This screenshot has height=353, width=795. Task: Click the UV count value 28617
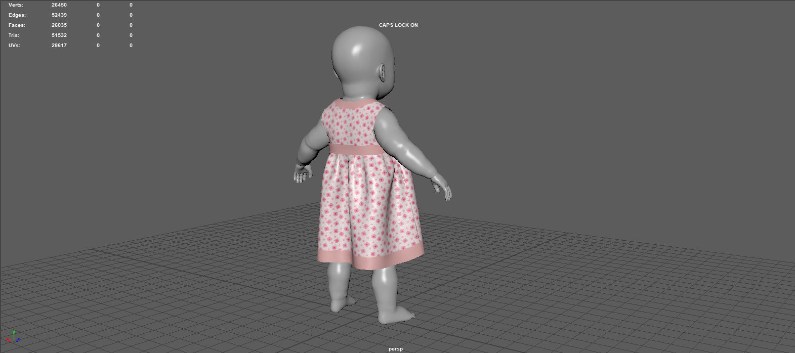(x=59, y=46)
